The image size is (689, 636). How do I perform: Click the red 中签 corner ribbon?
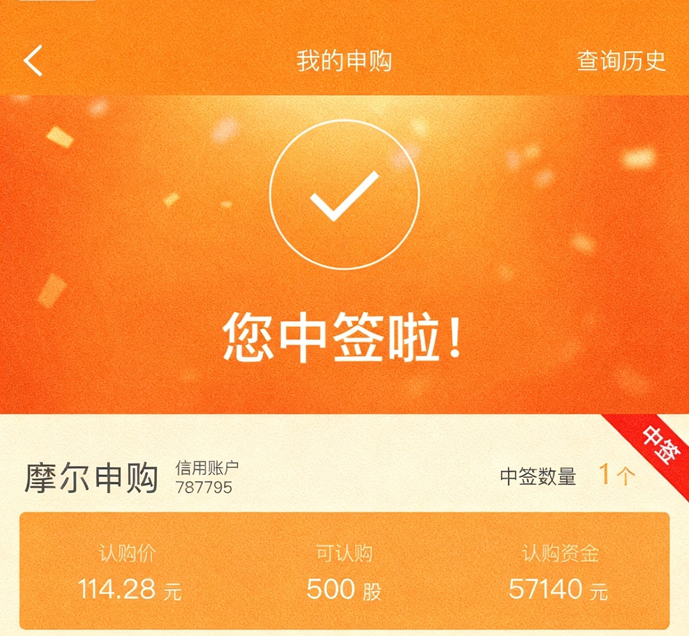(652, 453)
